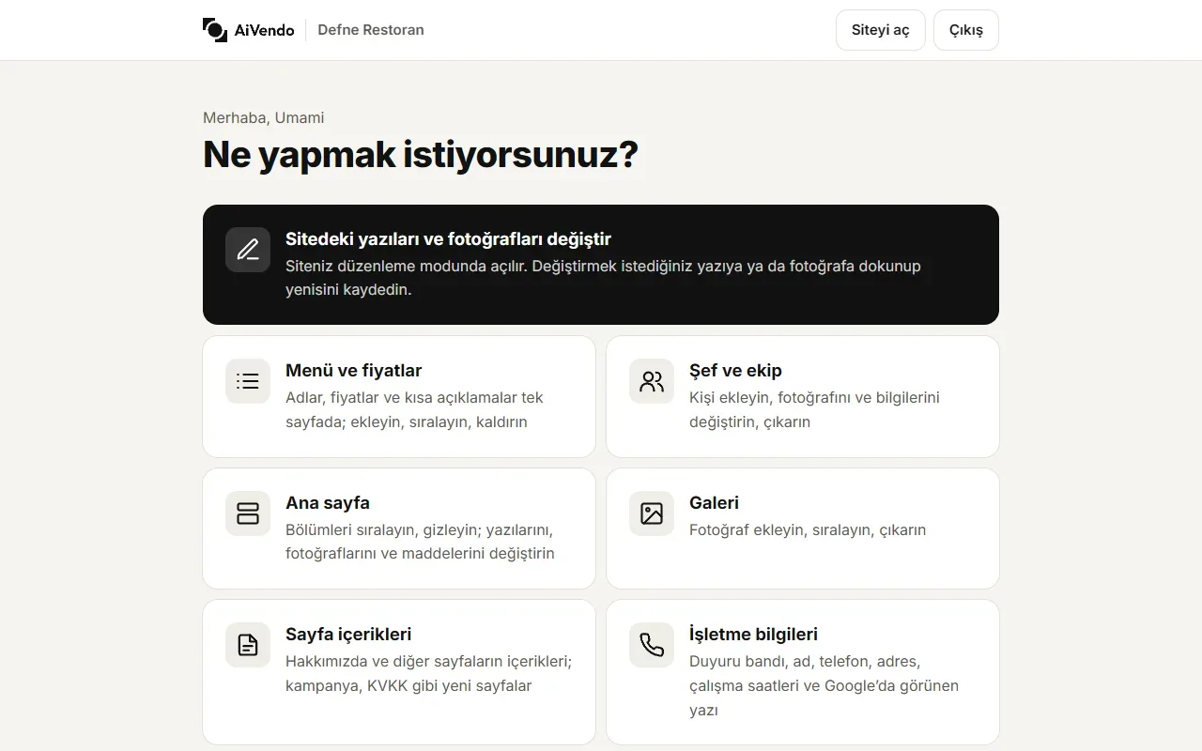Click the Defne Restoran site name

point(371,30)
